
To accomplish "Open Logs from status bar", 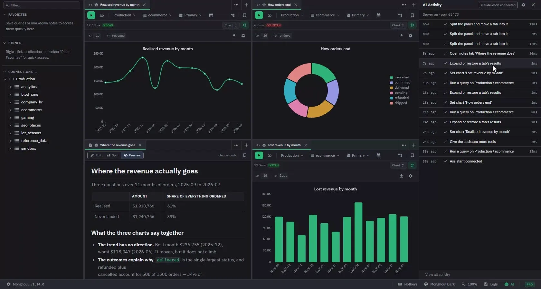I will click(x=491, y=284).
